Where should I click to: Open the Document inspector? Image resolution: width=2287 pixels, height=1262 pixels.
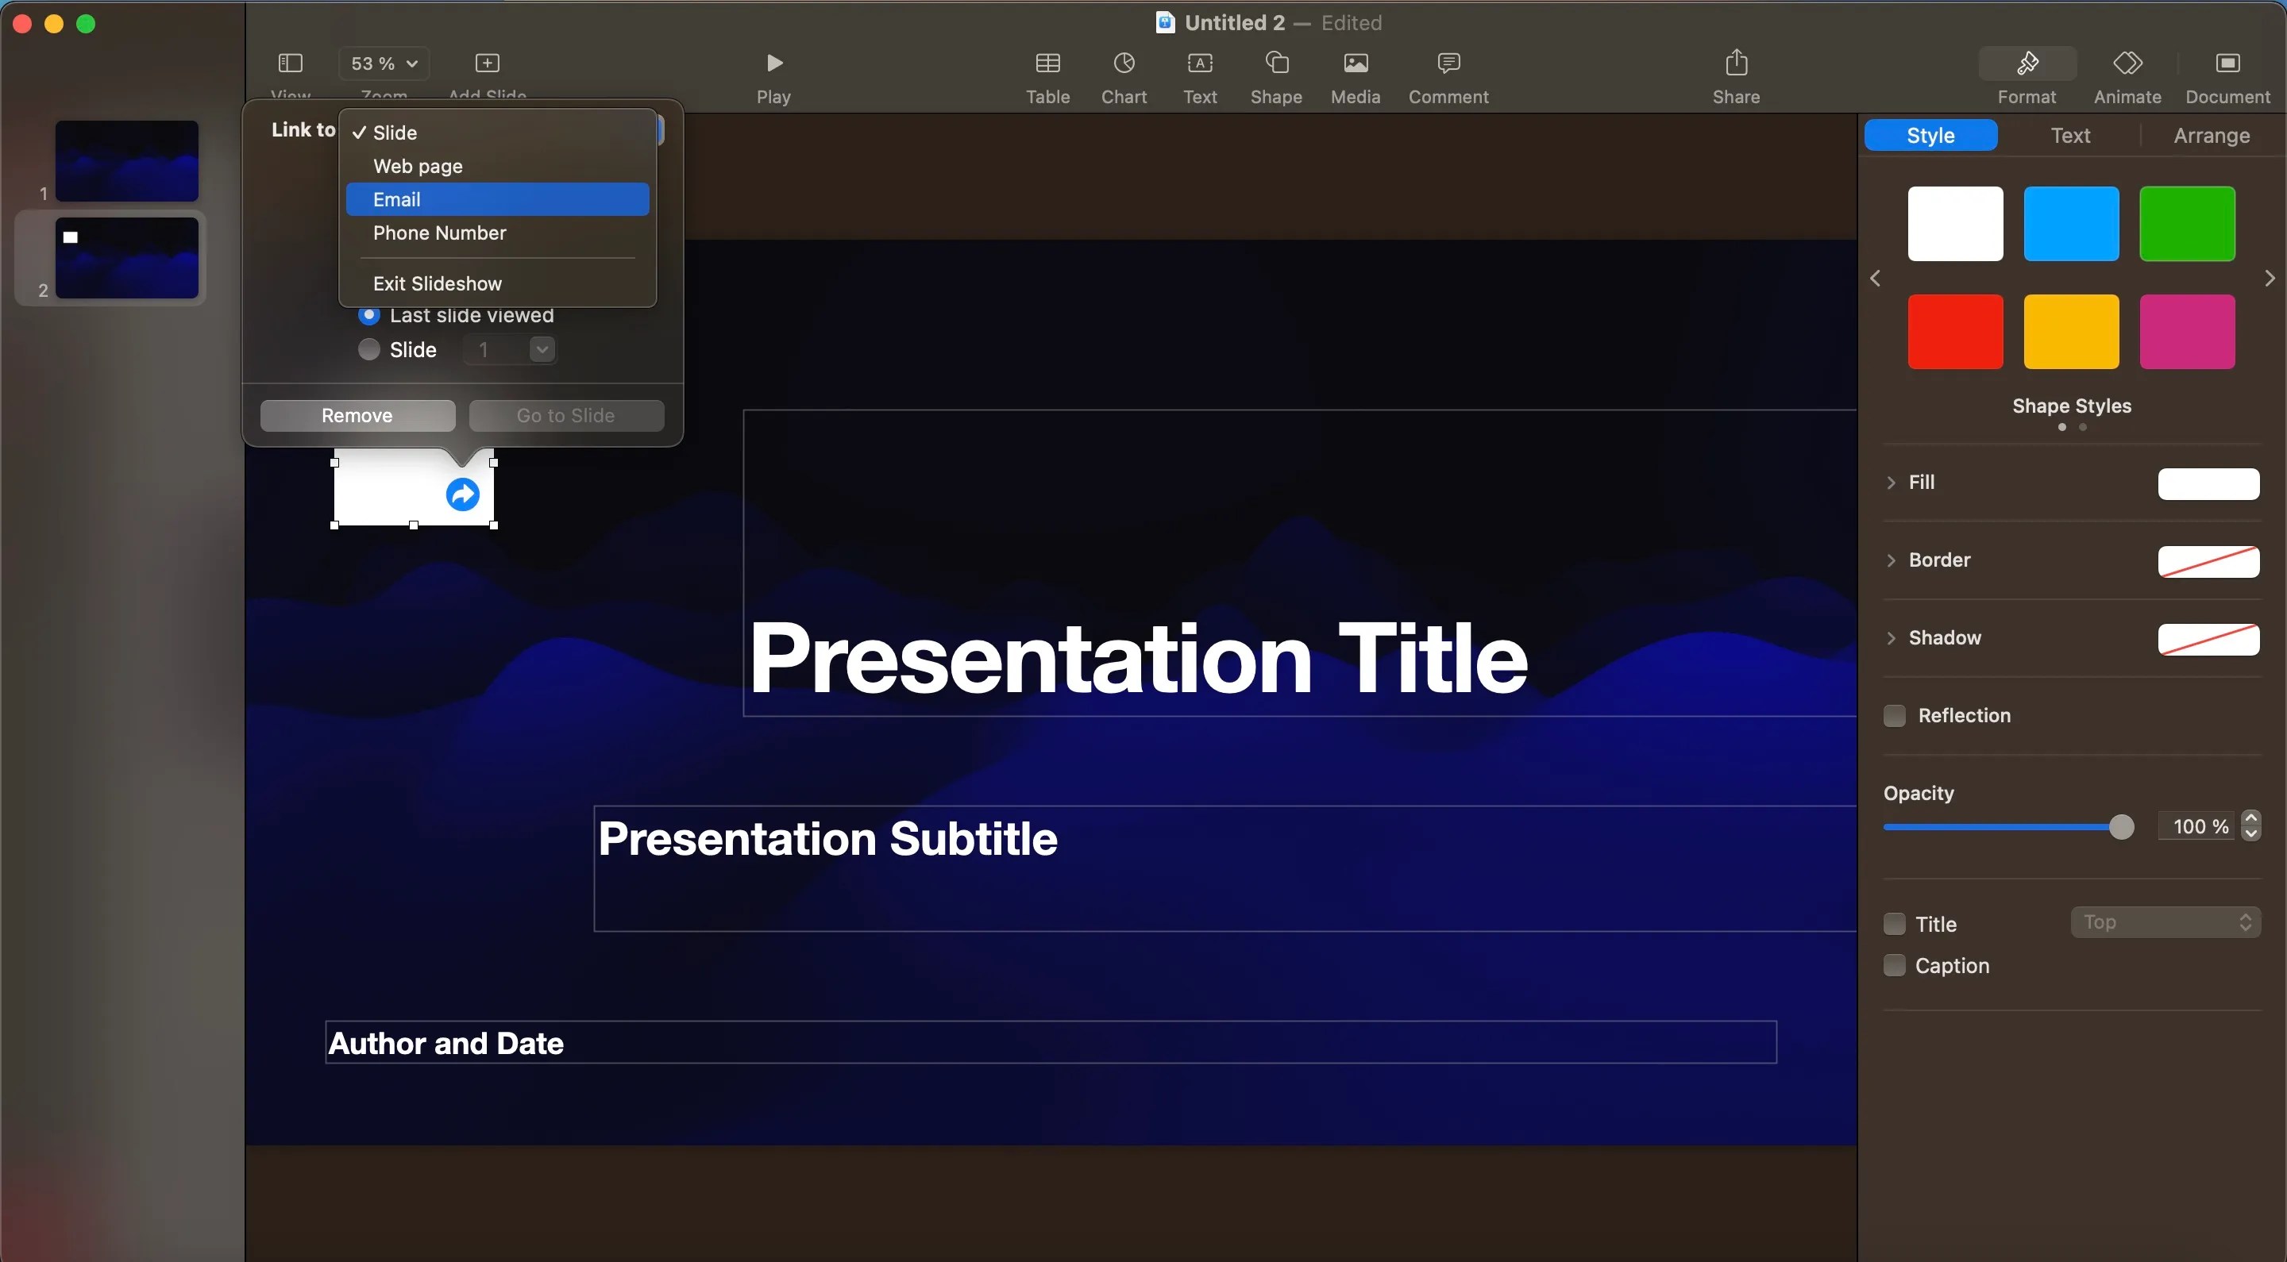click(x=2228, y=75)
